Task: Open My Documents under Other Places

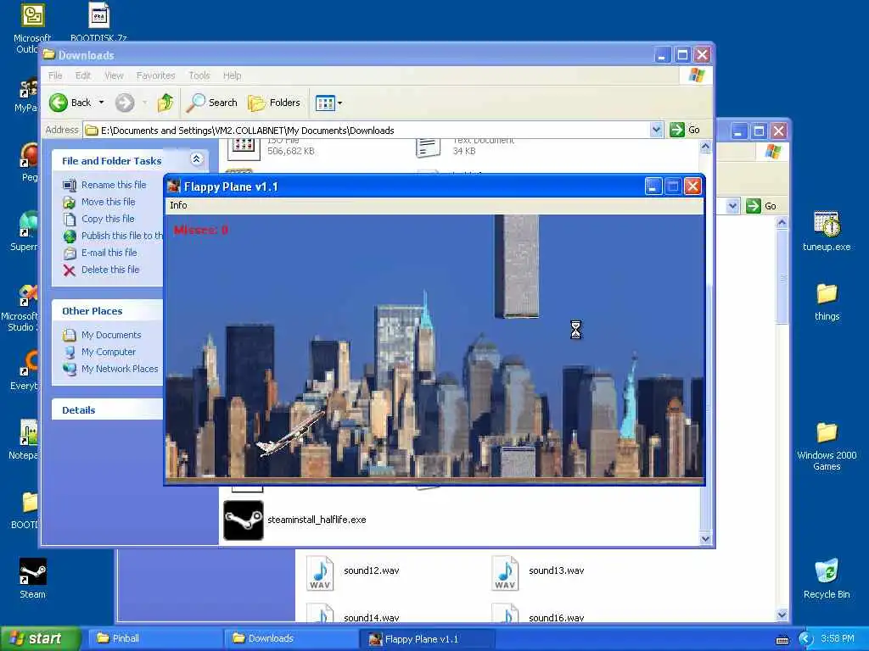Action: click(111, 335)
